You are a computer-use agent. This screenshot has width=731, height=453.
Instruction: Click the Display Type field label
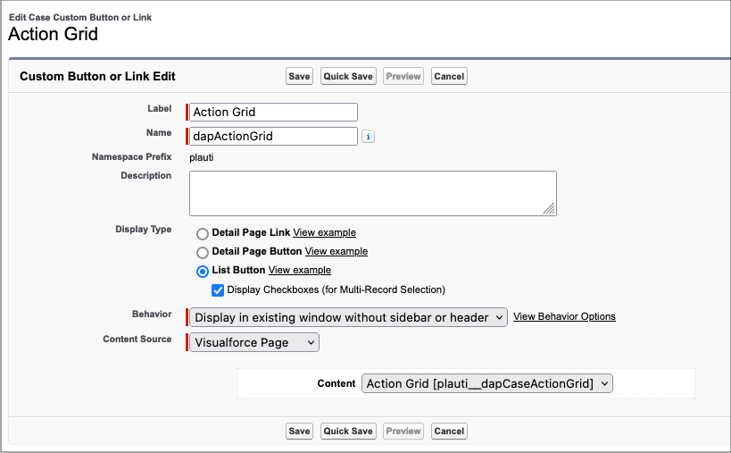click(143, 229)
